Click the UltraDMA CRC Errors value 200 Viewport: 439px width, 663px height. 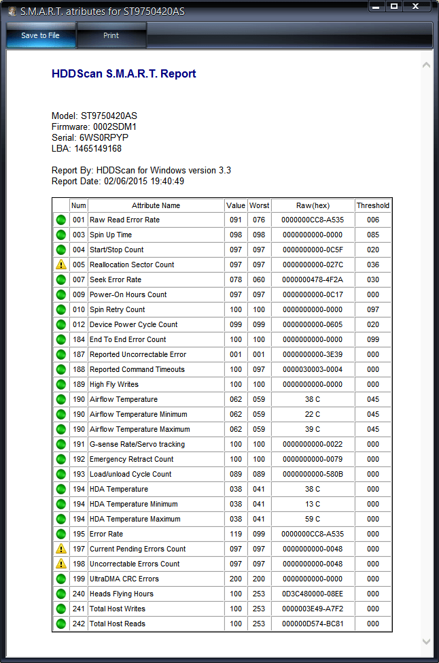point(236,579)
